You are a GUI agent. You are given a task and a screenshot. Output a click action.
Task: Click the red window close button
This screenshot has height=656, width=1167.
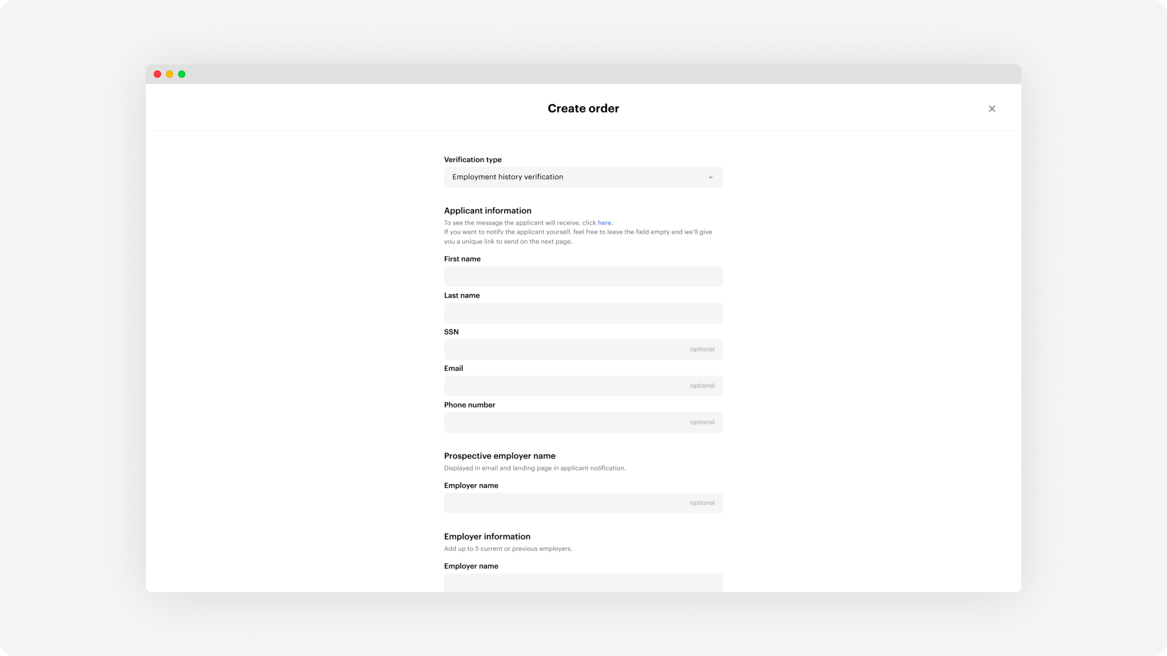(157, 74)
